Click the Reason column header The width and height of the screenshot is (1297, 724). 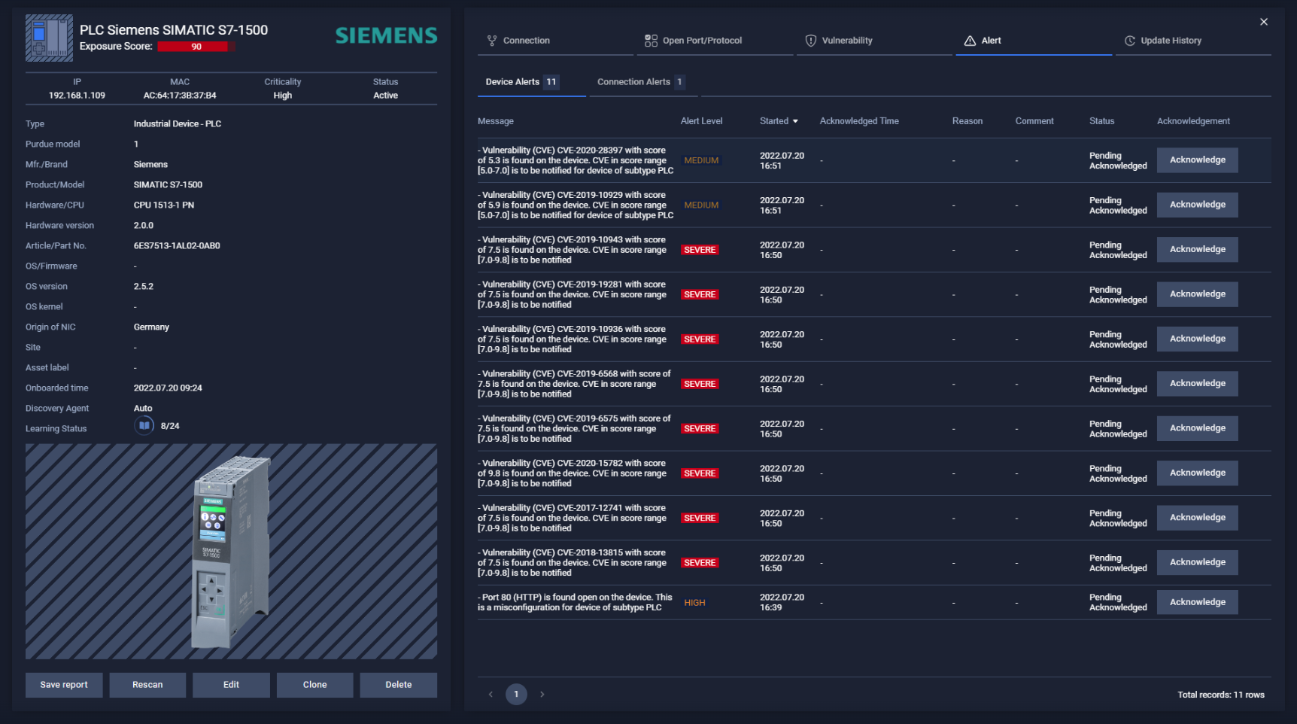967,121
